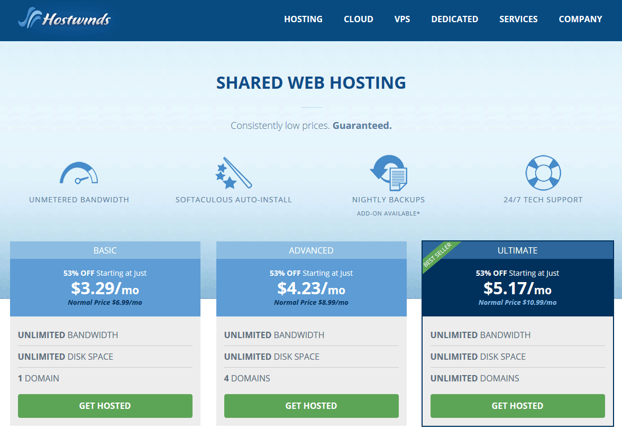The image size is (622, 439).
Task: Click NIGHTLY BACKUPS label
Action: point(388,200)
